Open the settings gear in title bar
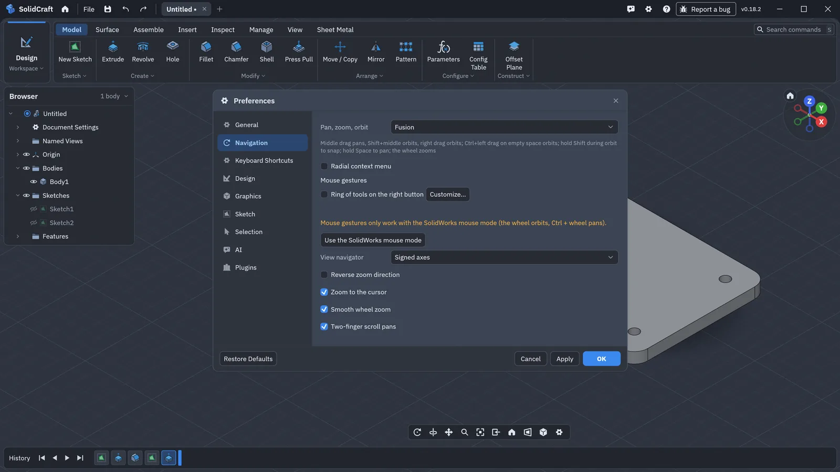The image size is (840, 472). pos(648,9)
